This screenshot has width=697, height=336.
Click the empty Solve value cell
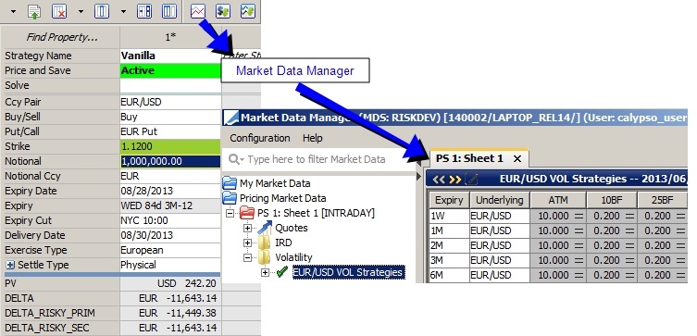(x=170, y=85)
